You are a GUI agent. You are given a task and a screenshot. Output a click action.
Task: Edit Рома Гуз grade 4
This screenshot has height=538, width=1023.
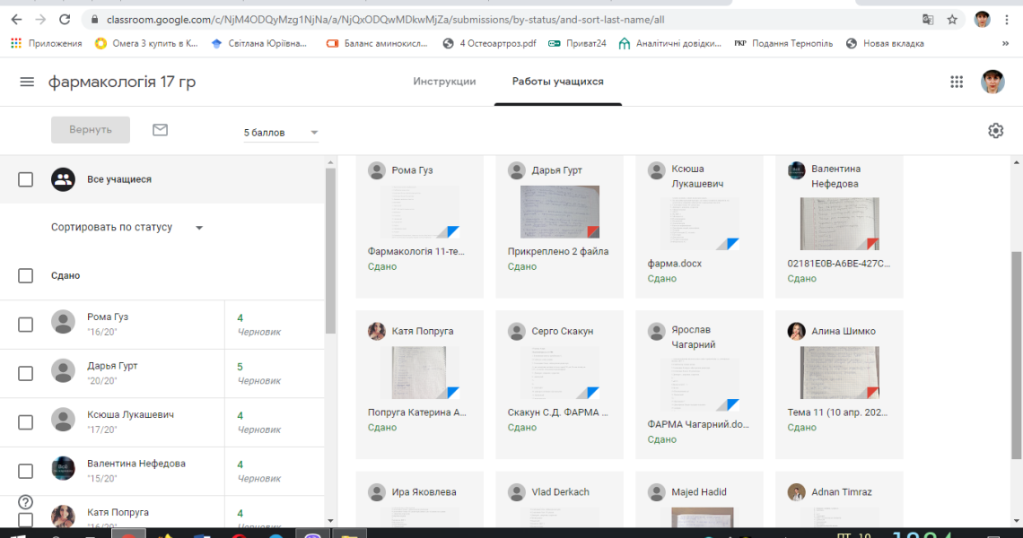(x=240, y=318)
